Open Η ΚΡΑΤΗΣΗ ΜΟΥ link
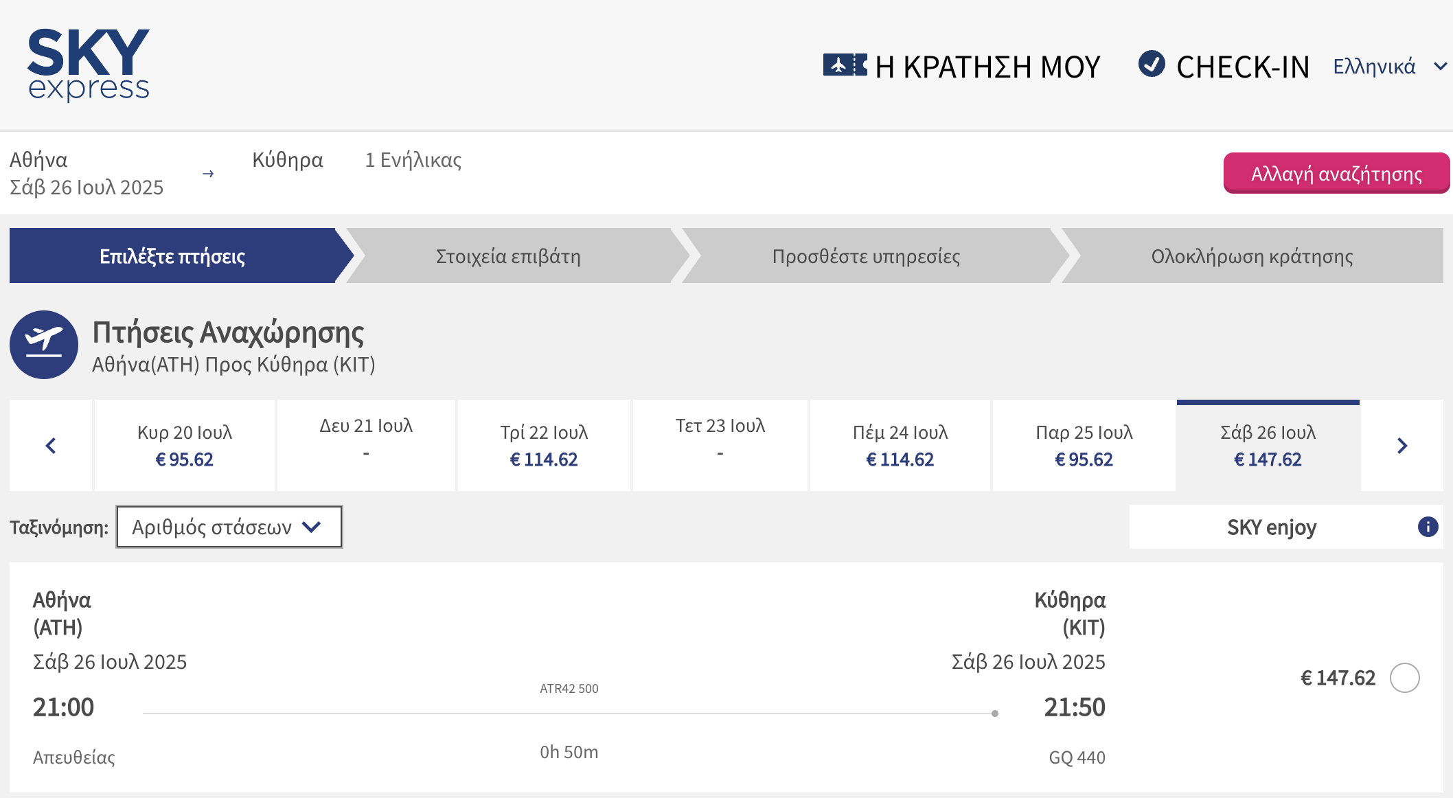The width and height of the screenshot is (1453, 798). click(x=987, y=67)
